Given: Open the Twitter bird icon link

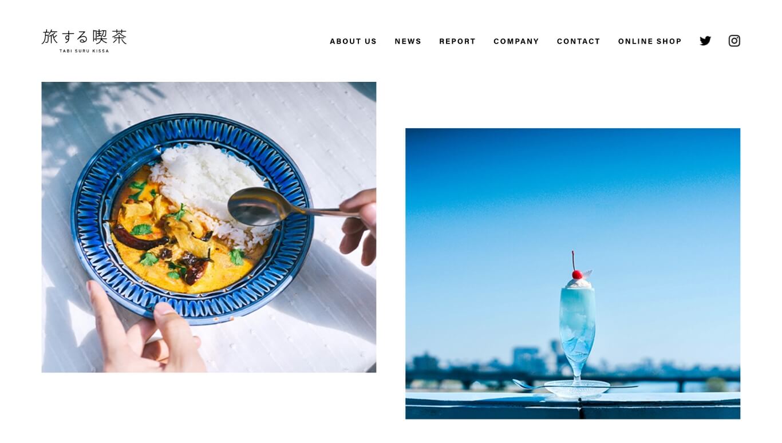Looking at the screenshot, I should point(705,41).
